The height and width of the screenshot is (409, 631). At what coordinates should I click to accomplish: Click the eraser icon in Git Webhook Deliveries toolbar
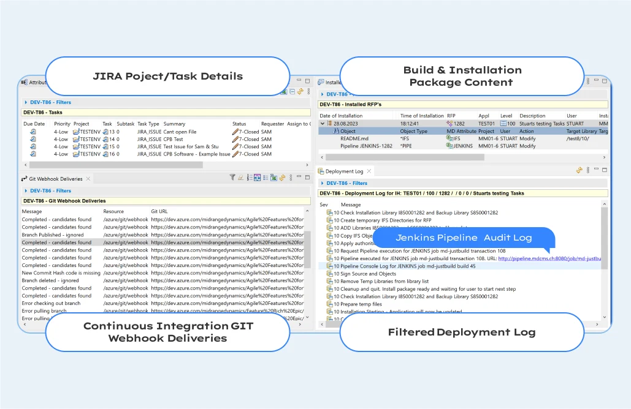(x=241, y=178)
